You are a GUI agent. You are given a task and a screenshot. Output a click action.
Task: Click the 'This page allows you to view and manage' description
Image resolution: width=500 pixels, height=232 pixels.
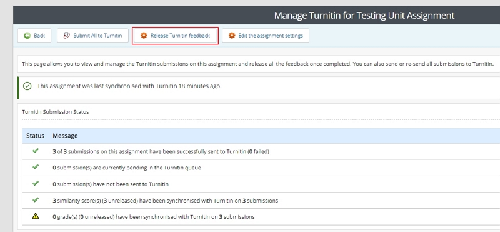(257, 64)
